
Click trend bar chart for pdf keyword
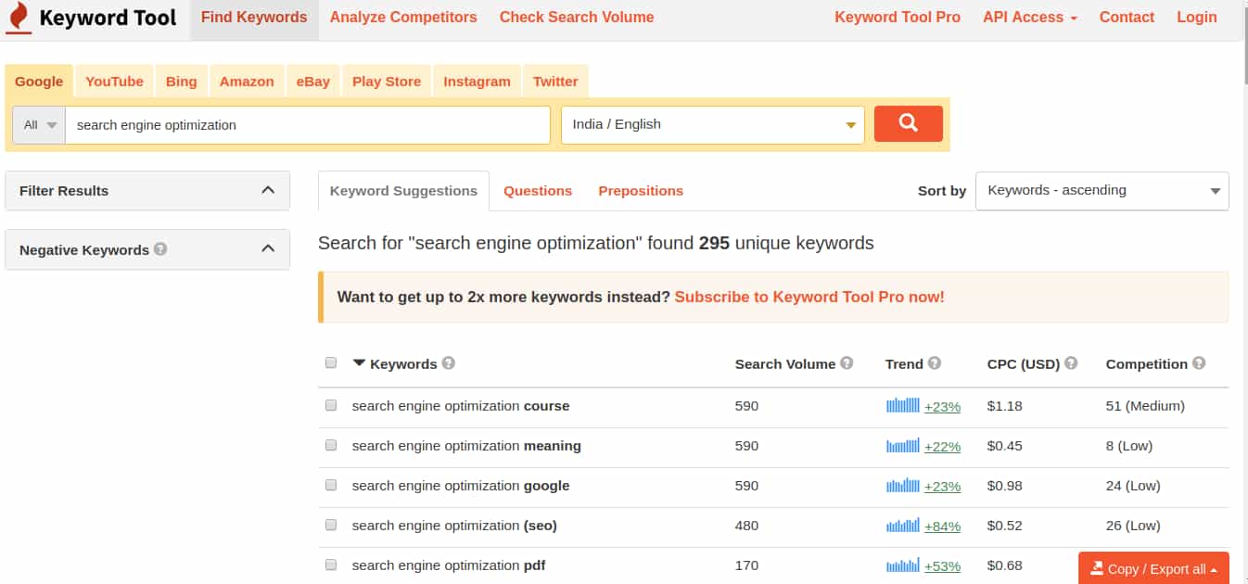pyautogui.click(x=903, y=565)
